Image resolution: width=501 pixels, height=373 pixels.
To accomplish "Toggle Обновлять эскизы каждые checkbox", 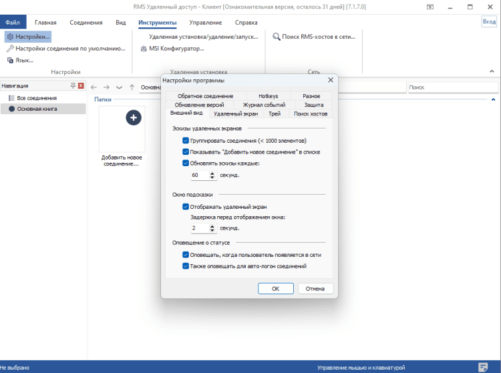I will click(x=186, y=163).
